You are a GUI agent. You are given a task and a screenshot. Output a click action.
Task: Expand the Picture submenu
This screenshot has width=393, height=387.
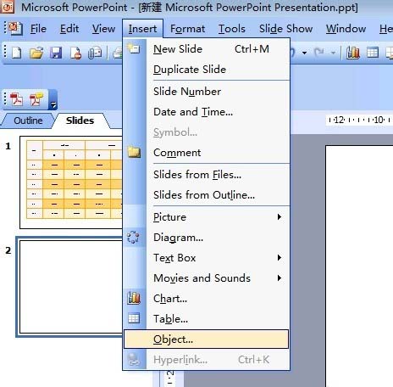pyautogui.click(x=280, y=217)
